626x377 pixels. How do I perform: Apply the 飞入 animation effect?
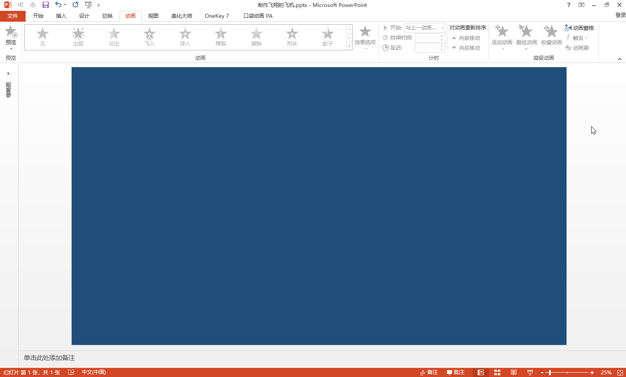point(150,37)
